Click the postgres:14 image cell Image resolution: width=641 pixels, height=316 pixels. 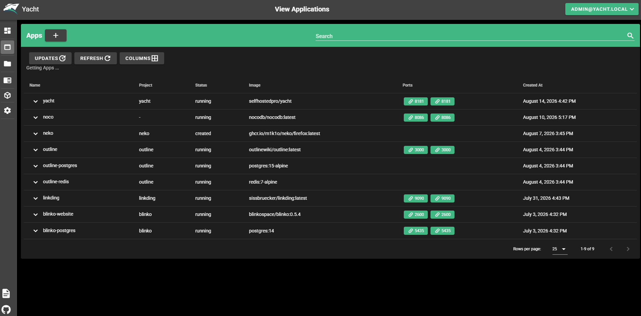coord(261,231)
